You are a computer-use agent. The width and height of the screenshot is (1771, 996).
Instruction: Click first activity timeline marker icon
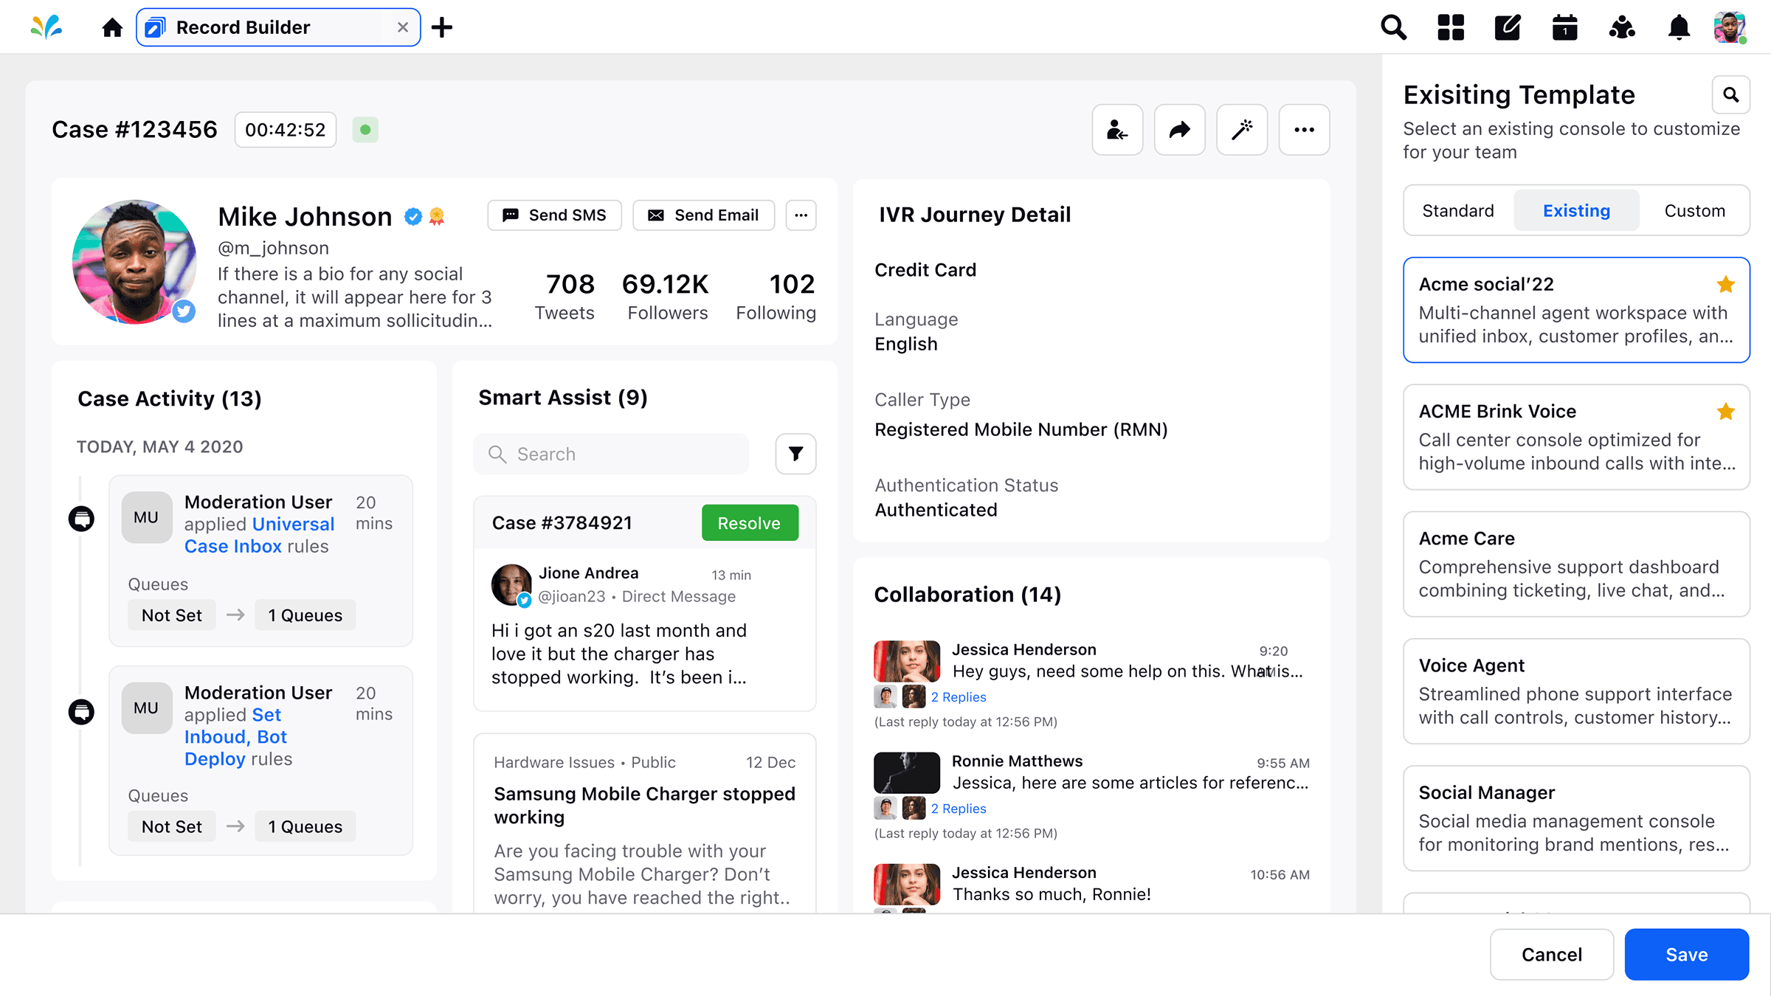pos(81,519)
